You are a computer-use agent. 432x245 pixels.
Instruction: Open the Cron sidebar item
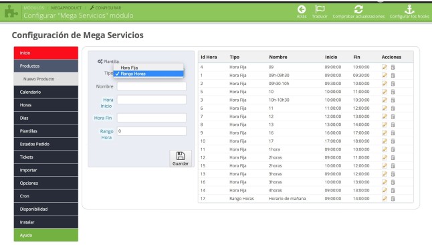point(46,196)
